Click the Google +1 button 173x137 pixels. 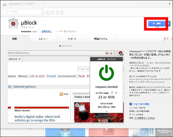(x=166, y=39)
